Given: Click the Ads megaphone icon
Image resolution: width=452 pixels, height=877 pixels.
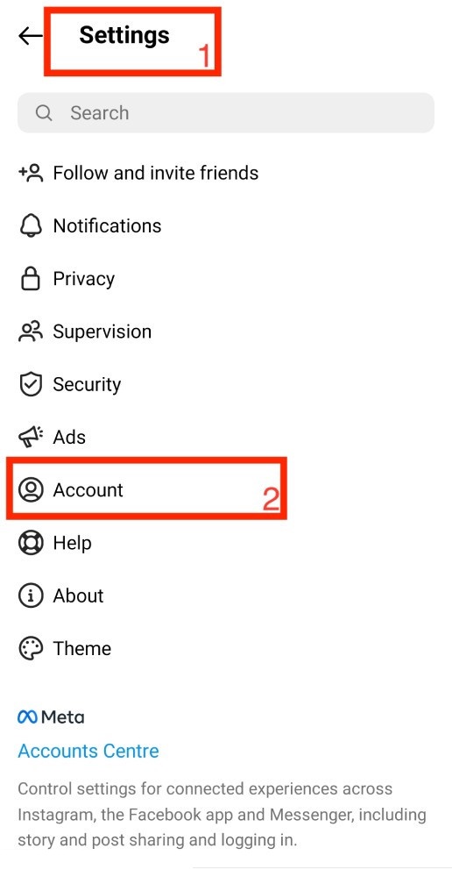Looking at the screenshot, I should [31, 438].
